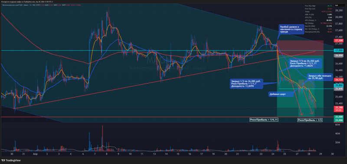The width and height of the screenshot is (347, 164).
Task: Click the 27,800 price scale value
Action: click(x=339, y=24)
